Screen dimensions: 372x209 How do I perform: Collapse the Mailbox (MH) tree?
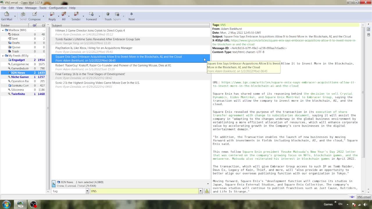(3, 30)
